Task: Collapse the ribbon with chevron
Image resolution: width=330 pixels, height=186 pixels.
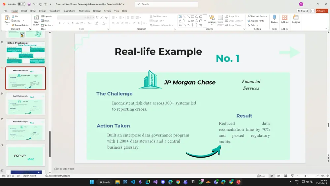Action: click(x=326, y=28)
